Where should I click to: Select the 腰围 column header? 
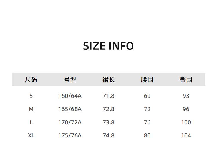click(x=147, y=79)
